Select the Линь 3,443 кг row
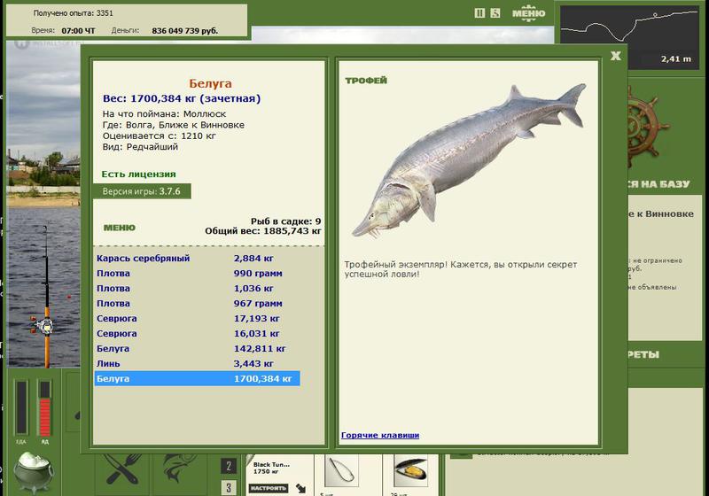The width and height of the screenshot is (709, 496). point(197,364)
